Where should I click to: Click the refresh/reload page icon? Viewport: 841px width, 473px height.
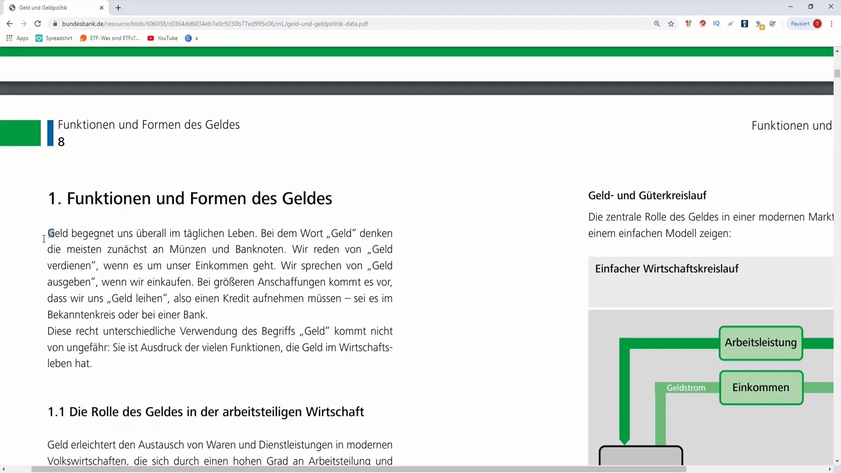coord(37,24)
